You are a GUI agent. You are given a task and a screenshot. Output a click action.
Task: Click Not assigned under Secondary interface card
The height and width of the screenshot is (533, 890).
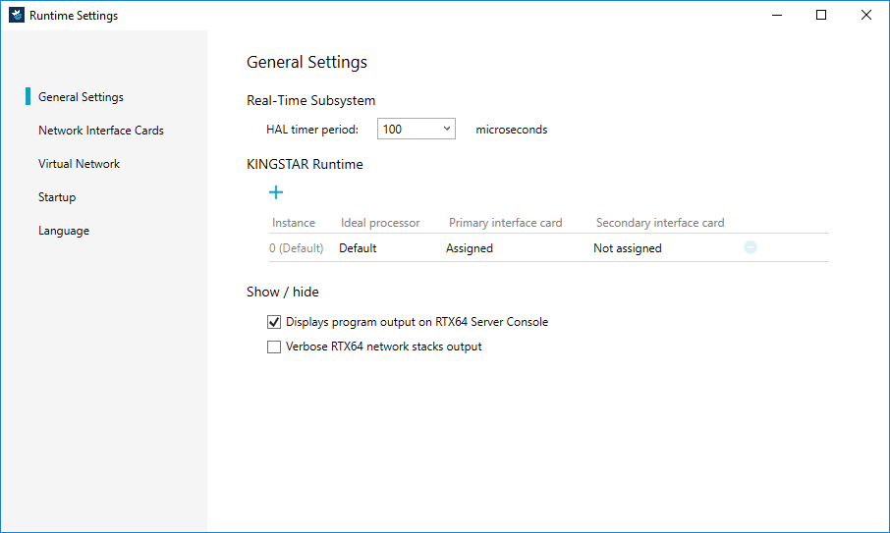tap(627, 248)
